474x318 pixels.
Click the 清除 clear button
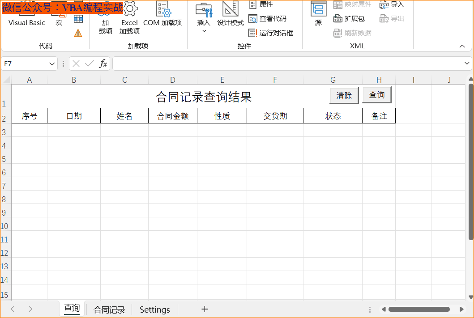[344, 96]
